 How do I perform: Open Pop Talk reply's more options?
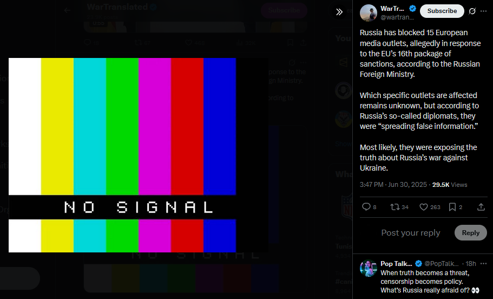click(x=484, y=263)
